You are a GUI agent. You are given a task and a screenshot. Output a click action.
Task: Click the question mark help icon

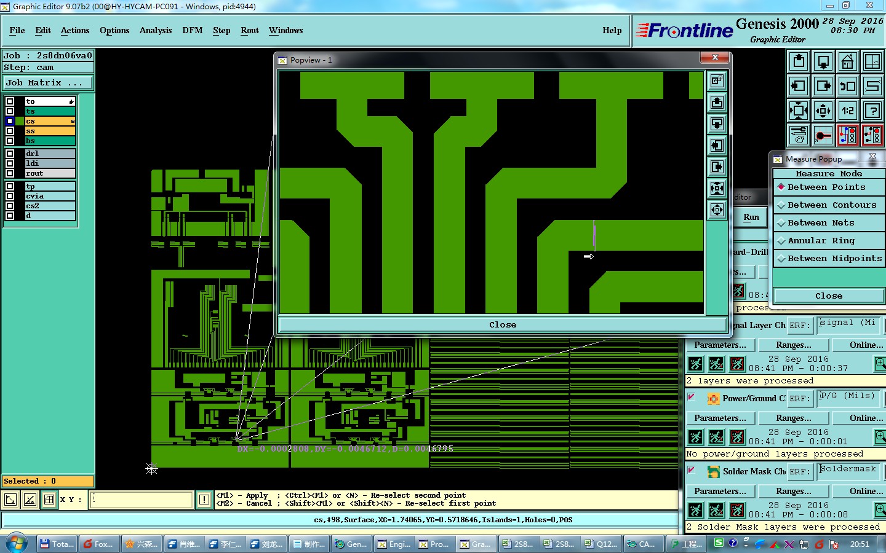872,111
